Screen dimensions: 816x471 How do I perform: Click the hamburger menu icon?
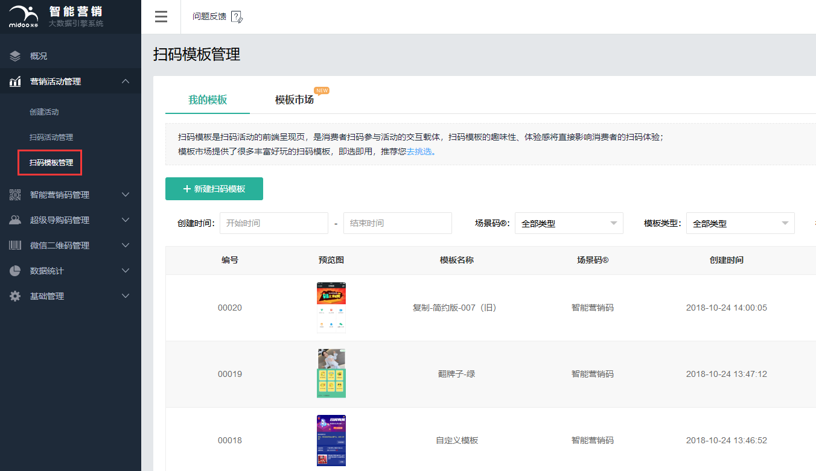161,17
